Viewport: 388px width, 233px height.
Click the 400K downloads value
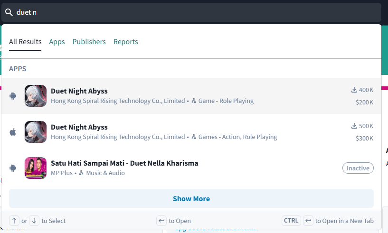coord(366,90)
